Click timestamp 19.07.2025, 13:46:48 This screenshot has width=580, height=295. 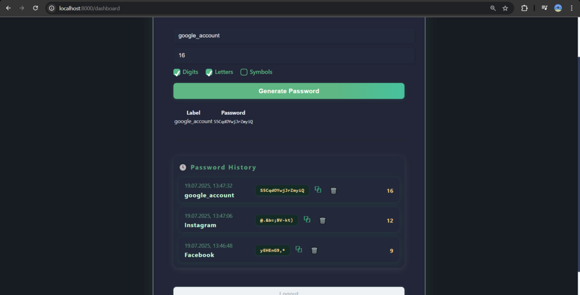pyautogui.click(x=208, y=245)
